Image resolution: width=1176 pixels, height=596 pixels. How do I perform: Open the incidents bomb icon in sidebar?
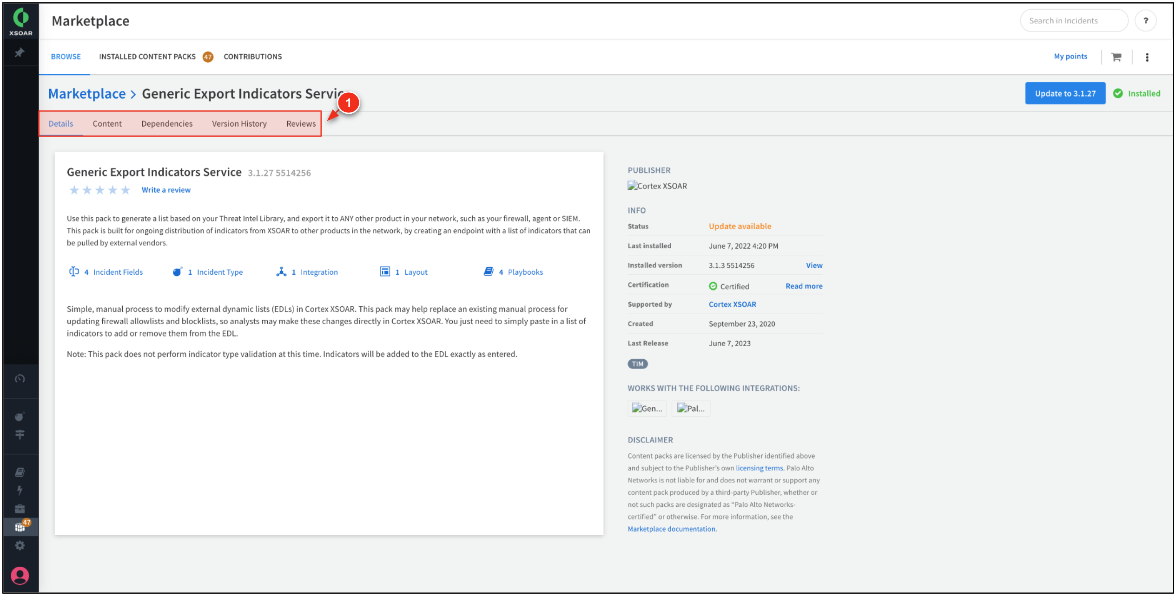tap(20, 416)
